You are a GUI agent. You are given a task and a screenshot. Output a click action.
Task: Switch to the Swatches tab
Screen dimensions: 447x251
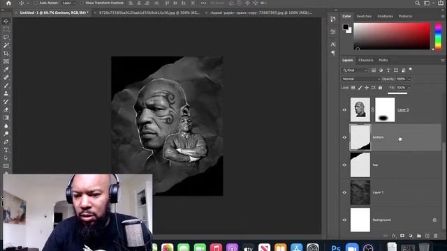[364, 16]
